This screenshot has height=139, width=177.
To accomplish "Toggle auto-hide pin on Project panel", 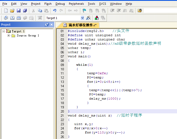I will click(x=47, y=25).
